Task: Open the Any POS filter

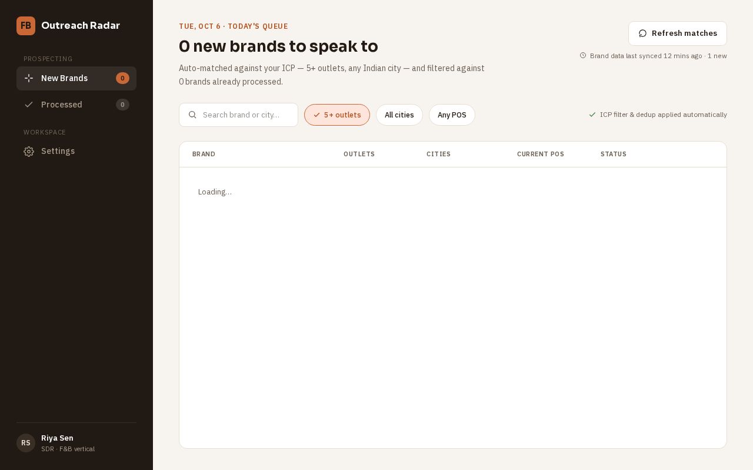Action: (x=452, y=115)
